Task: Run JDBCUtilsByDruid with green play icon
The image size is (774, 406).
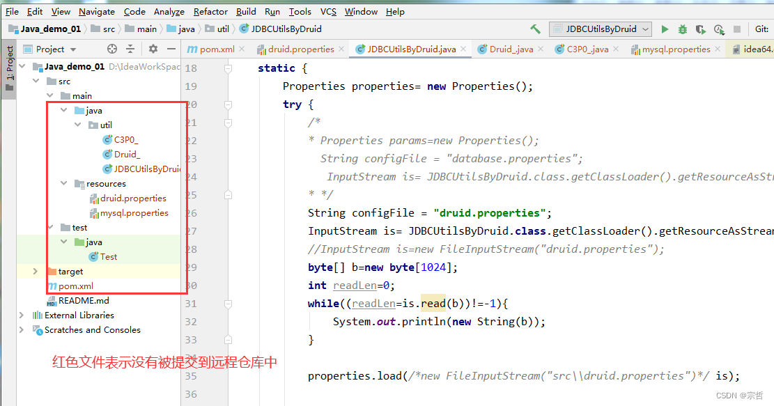Action: pyautogui.click(x=665, y=29)
